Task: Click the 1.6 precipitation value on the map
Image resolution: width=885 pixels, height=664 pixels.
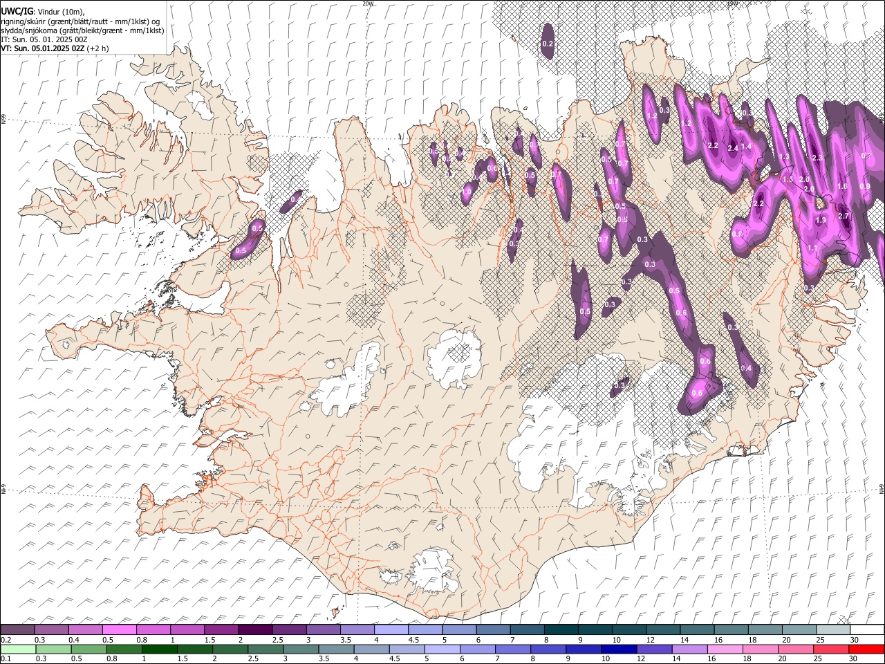Action: [x=842, y=187]
